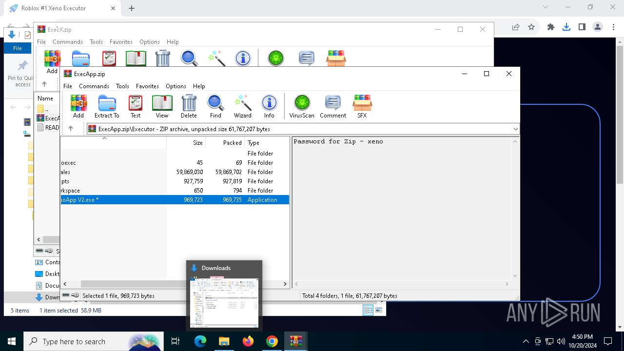
Task: Click the bug VirusScan icon in ExecX.zip window
Action: 275,58
